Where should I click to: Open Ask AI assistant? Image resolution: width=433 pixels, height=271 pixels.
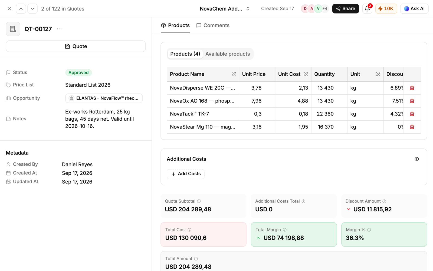click(414, 9)
